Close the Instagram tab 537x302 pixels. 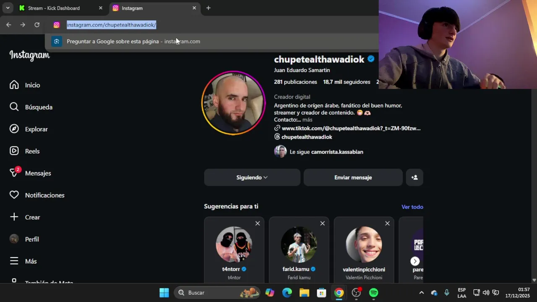pyautogui.click(x=194, y=8)
